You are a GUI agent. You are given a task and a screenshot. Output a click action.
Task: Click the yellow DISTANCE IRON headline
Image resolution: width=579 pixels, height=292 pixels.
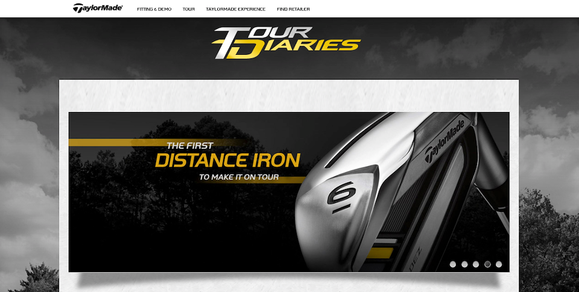pyautogui.click(x=227, y=161)
